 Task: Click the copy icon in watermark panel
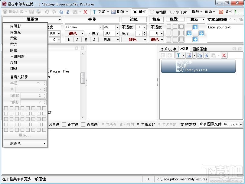[x=200, y=55]
